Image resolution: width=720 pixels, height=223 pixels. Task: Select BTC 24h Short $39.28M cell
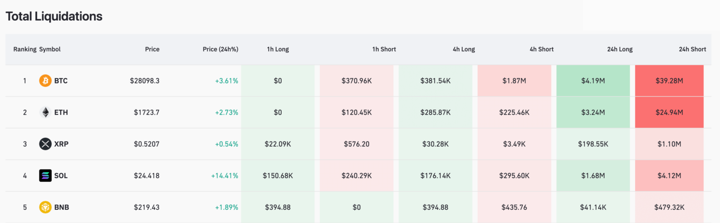point(669,81)
